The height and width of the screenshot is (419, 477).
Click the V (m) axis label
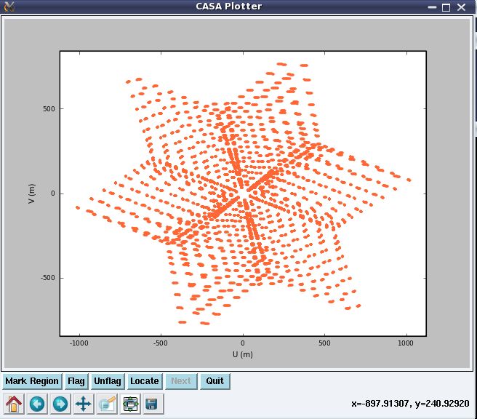[x=31, y=193]
